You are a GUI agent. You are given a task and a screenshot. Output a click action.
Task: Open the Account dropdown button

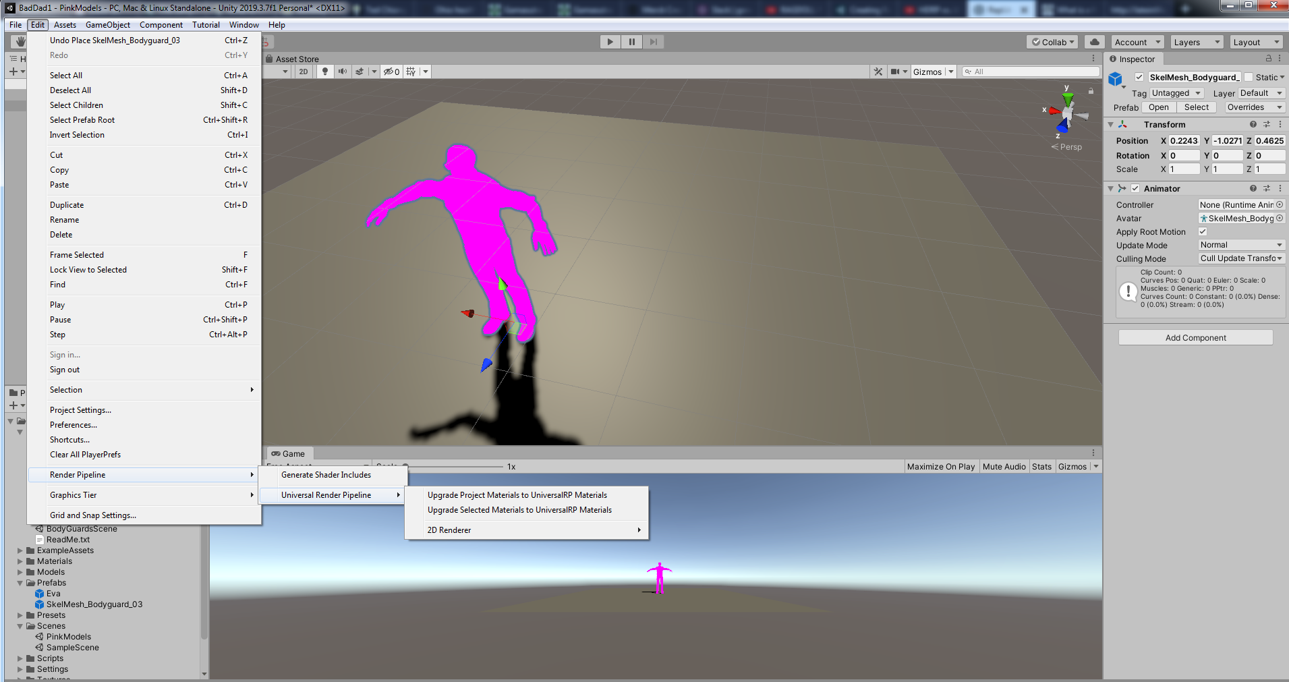[x=1137, y=42]
